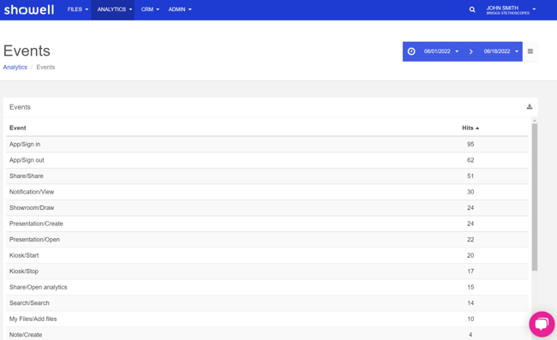
Task: Open the CRM menu
Action: tap(150, 9)
